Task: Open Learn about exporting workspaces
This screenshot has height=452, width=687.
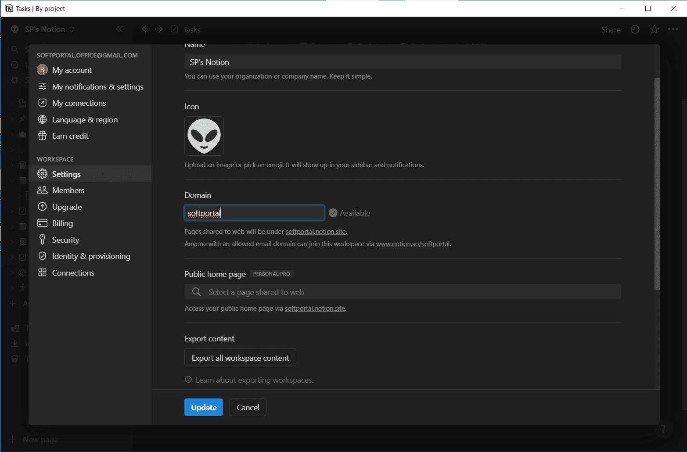Action: click(x=249, y=380)
